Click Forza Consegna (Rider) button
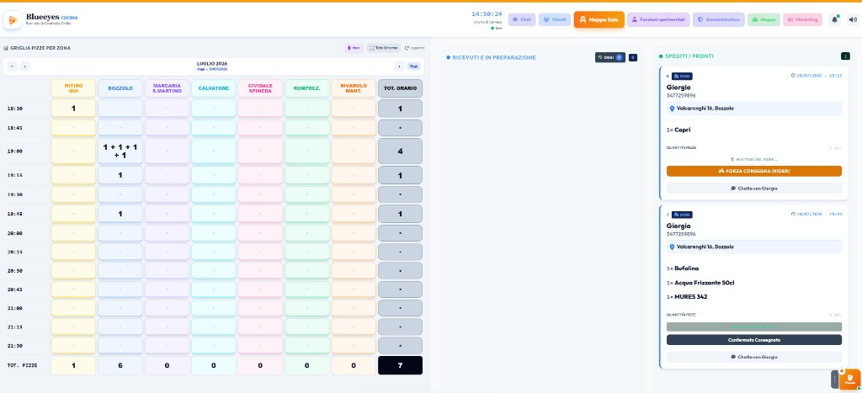Viewport: 862px width, 393px height. tap(753, 171)
